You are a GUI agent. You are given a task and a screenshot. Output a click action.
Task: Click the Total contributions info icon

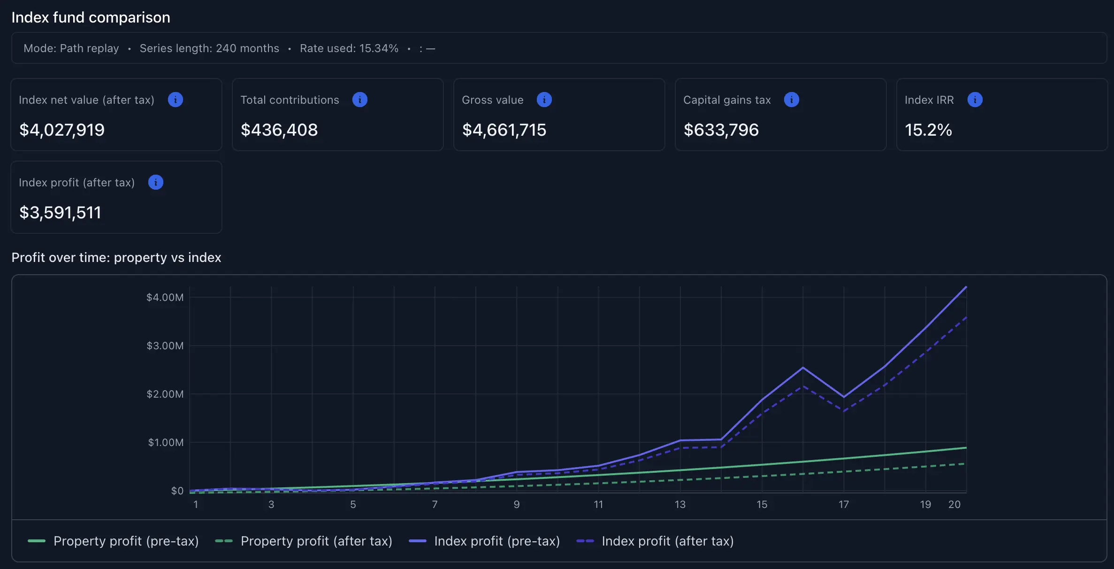pyautogui.click(x=359, y=100)
